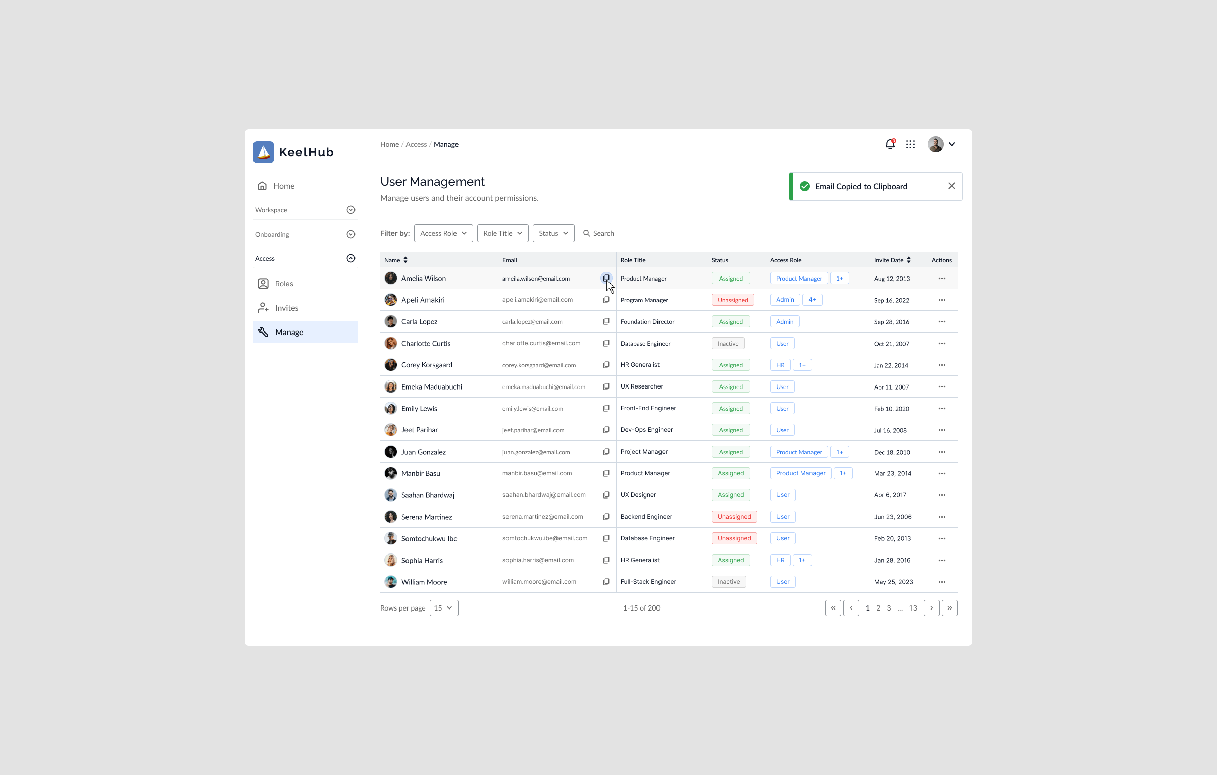Expand the Workspace sidebar section
Image resolution: width=1217 pixels, height=775 pixels.
tap(351, 210)
